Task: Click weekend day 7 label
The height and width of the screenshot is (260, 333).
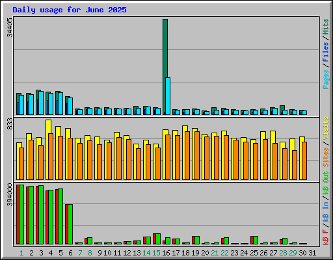Action: coord(80,253)
